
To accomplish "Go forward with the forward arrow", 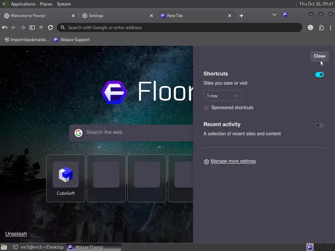I will pos(23,27).
